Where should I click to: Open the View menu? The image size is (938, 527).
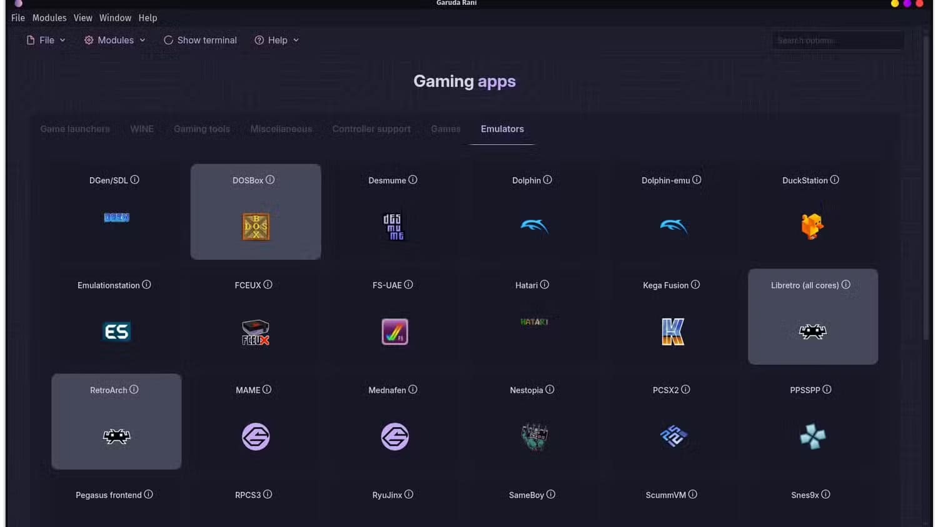click(x=83, y=18)
